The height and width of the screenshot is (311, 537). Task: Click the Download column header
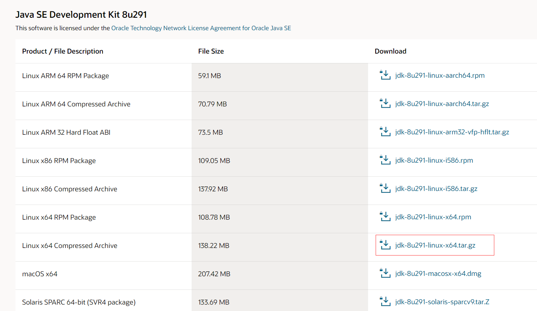390,51
